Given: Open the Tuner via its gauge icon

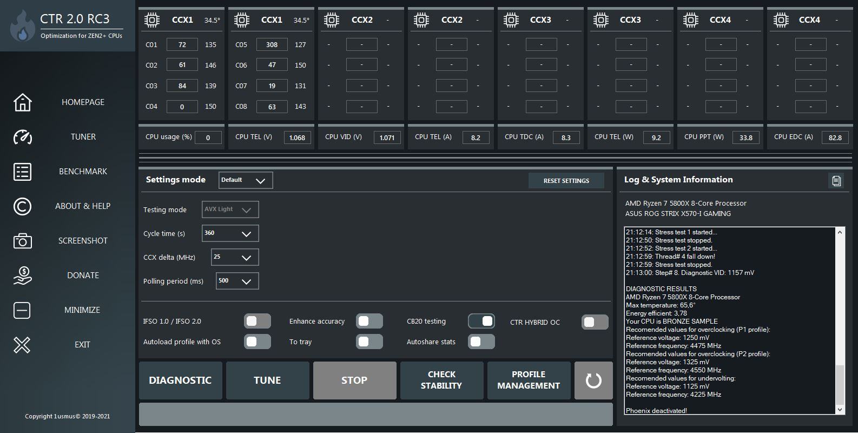Looking at the screenshot, I should pos(22,137).
